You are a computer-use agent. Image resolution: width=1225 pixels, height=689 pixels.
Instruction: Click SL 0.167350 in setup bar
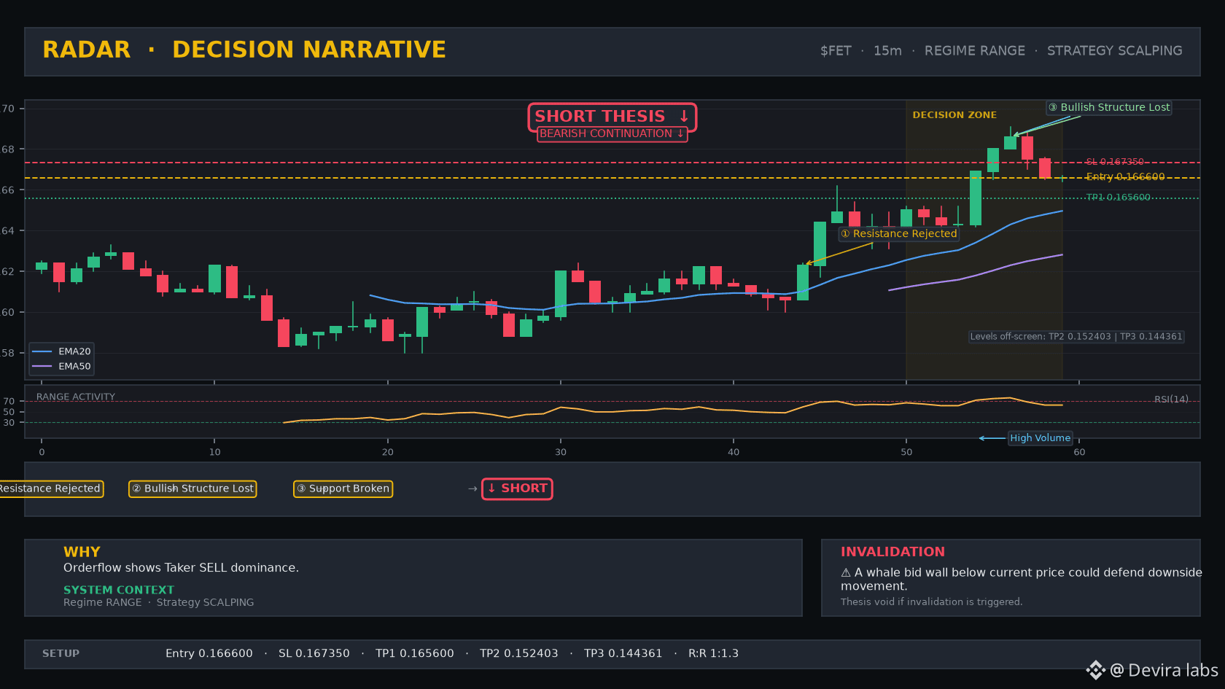pos(314,653)
